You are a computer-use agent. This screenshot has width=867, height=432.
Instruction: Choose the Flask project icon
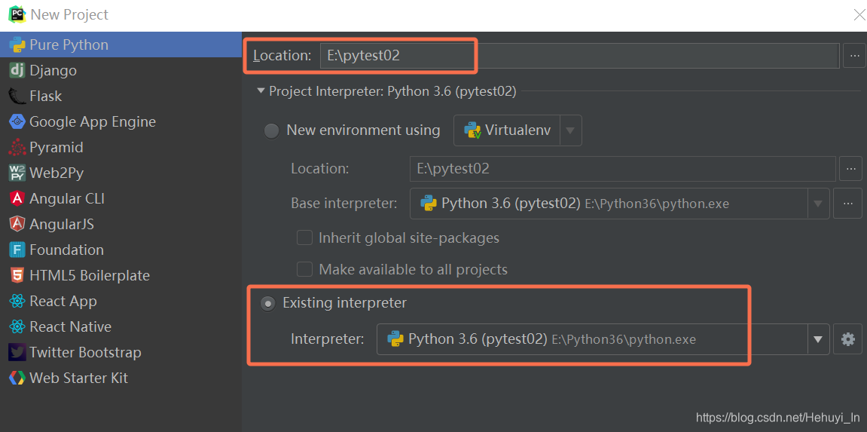[x=17, y=96]
